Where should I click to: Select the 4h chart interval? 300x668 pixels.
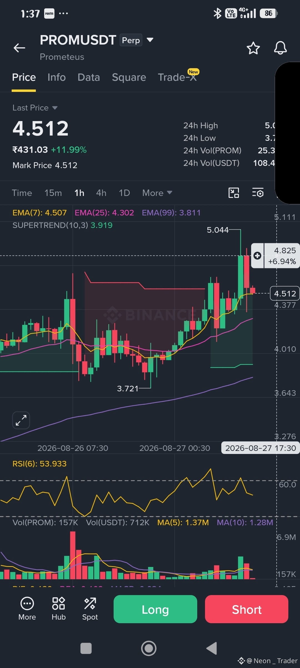(x=101, y=193)
